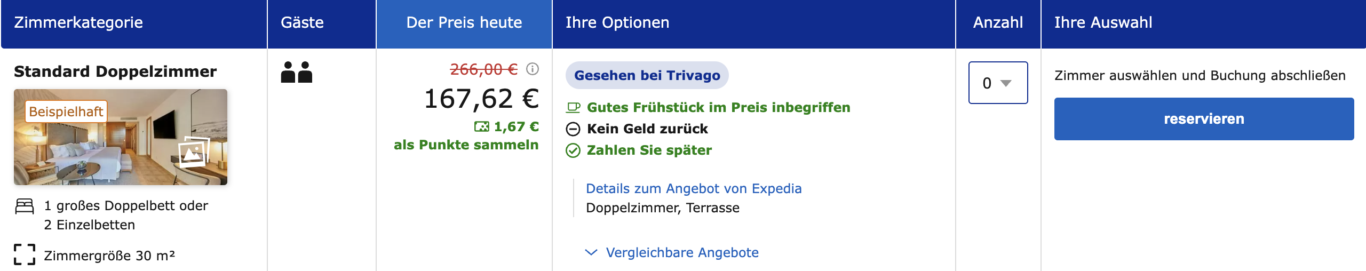
Task: Click the price info icon beside 266,00 €
Action: 533,69
